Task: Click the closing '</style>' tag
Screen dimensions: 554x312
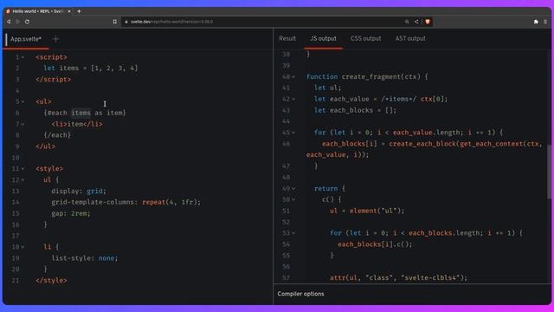Action: coord(51,281)
